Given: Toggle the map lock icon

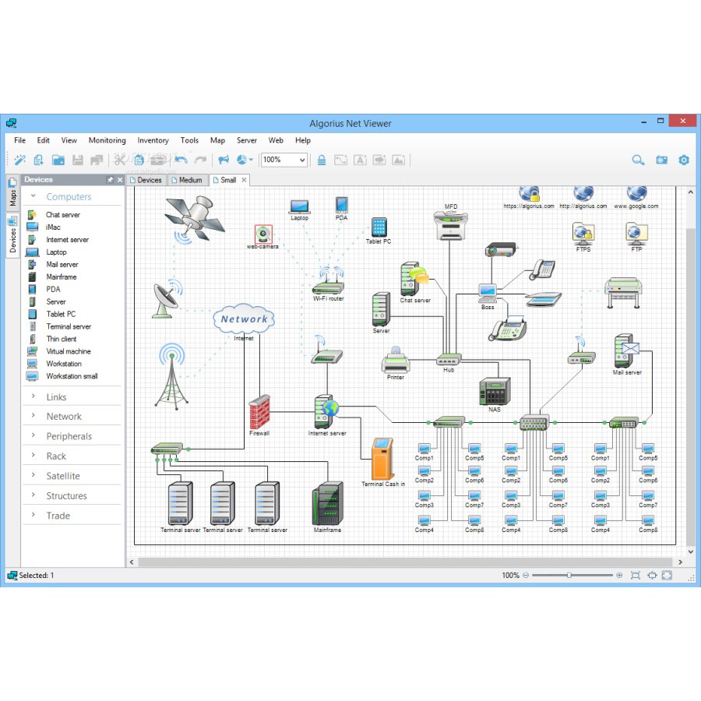Looking at the screenshot, I should 322,160.
